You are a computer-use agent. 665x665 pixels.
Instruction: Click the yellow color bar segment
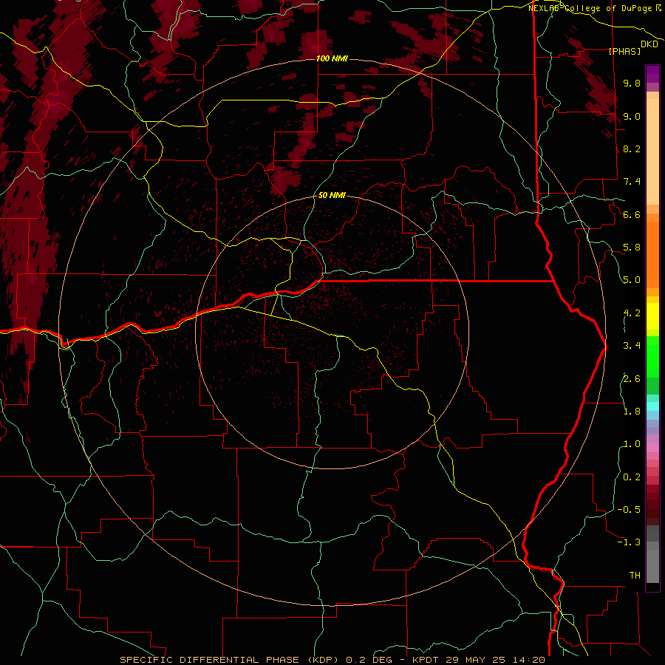coord(652,316)
